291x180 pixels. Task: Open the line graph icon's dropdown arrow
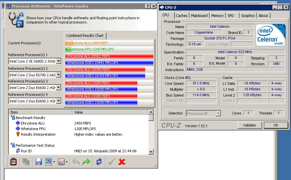click(66, 162)
